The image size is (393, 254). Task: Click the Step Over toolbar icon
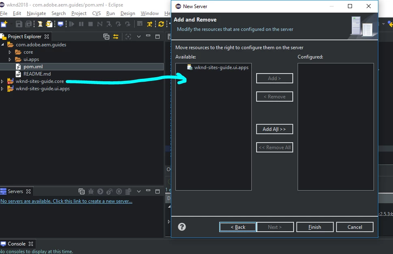118,24
